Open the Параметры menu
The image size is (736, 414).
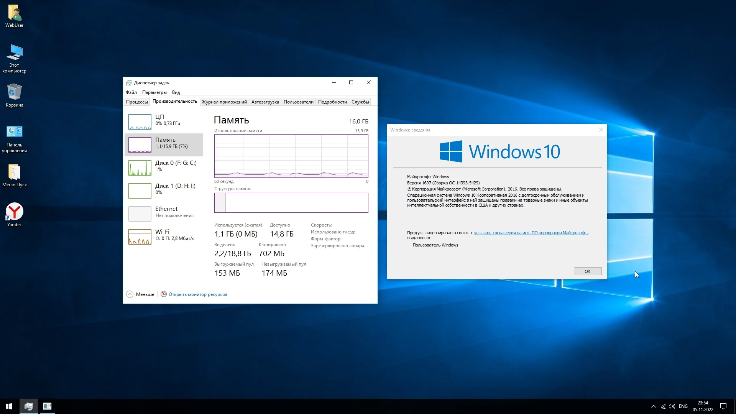[154, 92]
